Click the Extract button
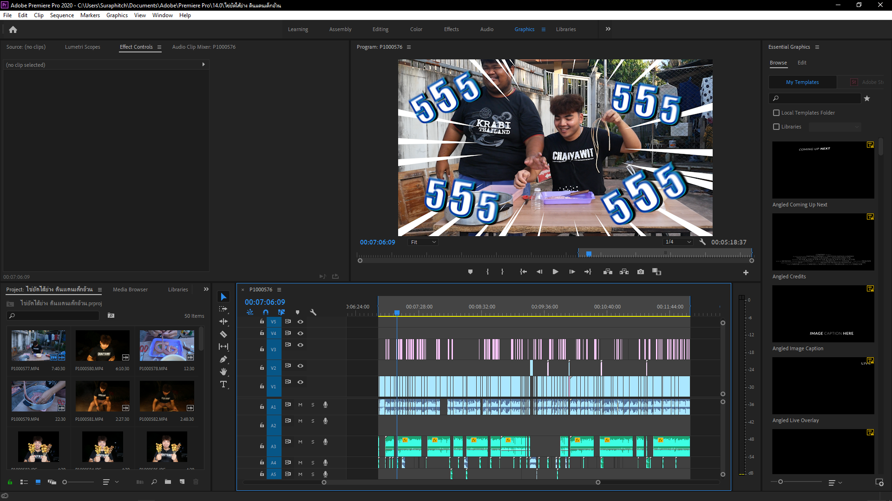Viewport: 892px width, 501px height. tap(624, 272)
